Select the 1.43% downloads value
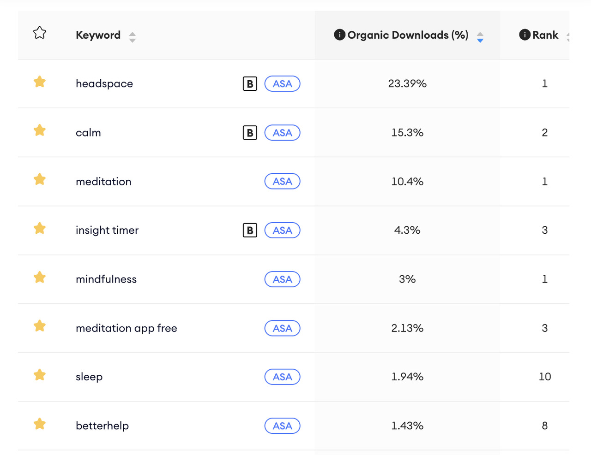Image resolution: width=591 pixels, height=455 pixels. pos(407,426)
